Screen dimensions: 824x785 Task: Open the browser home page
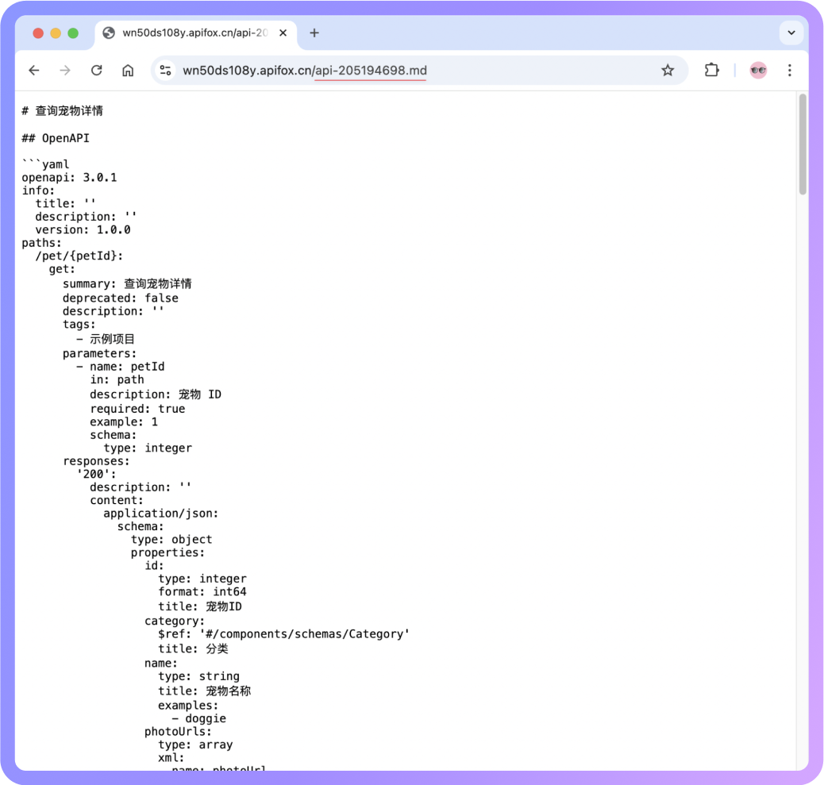(128, 71)
